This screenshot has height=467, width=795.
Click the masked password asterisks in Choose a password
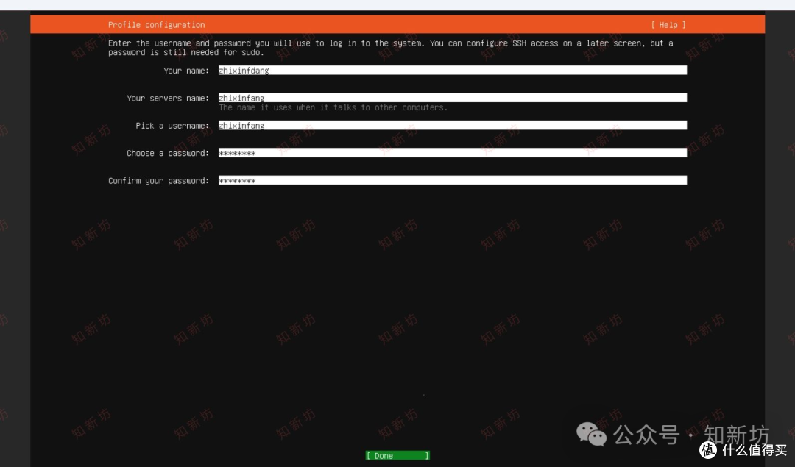click(237, 152)
